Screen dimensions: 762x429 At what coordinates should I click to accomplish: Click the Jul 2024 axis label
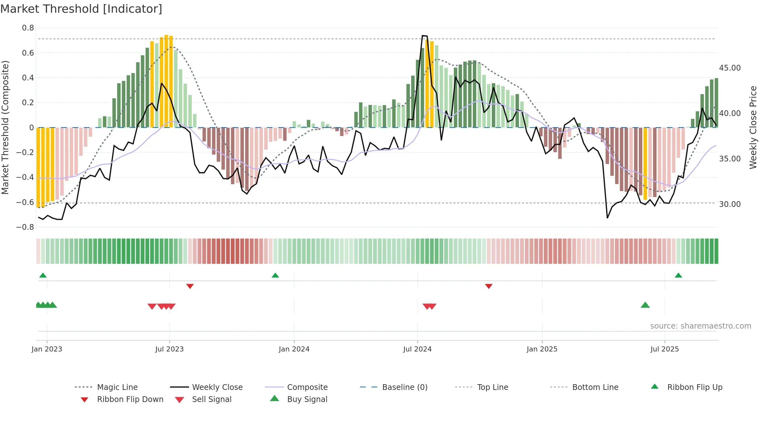click(418, 349)
